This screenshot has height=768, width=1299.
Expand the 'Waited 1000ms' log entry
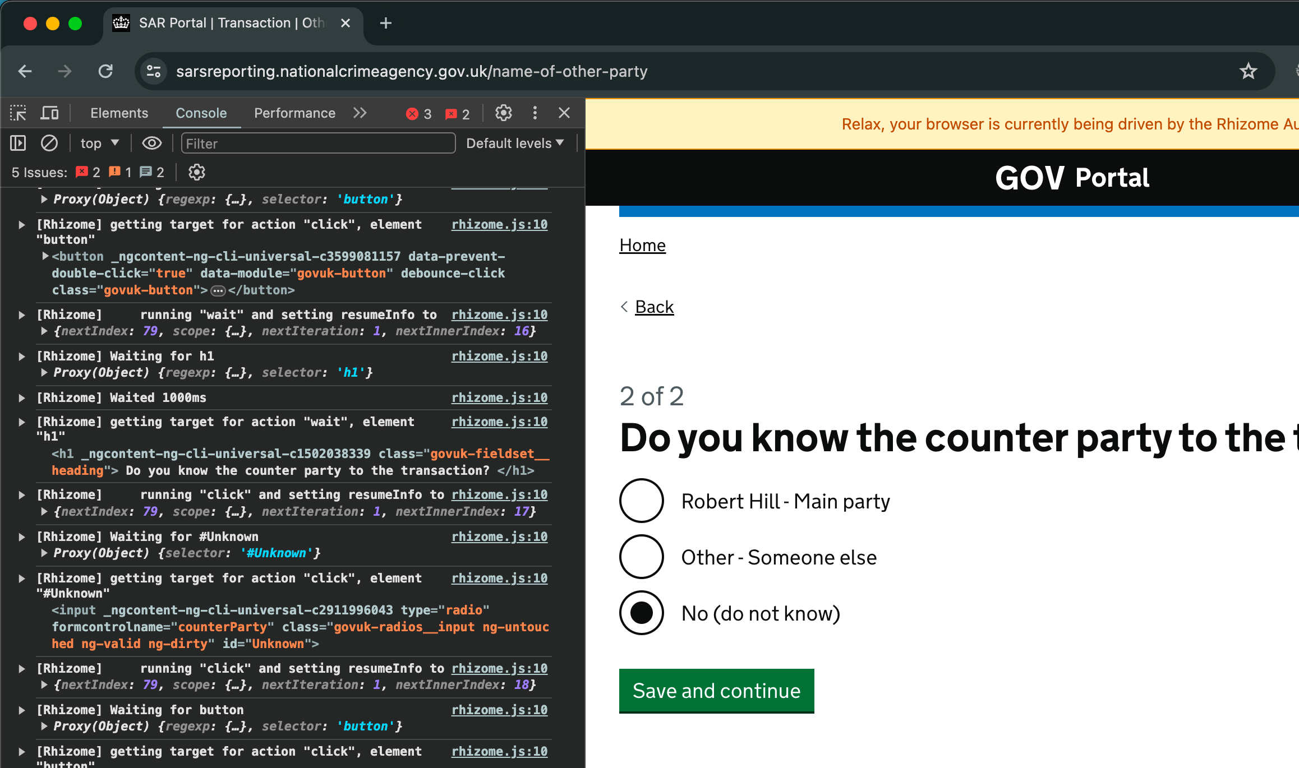(x=22, y=398)
